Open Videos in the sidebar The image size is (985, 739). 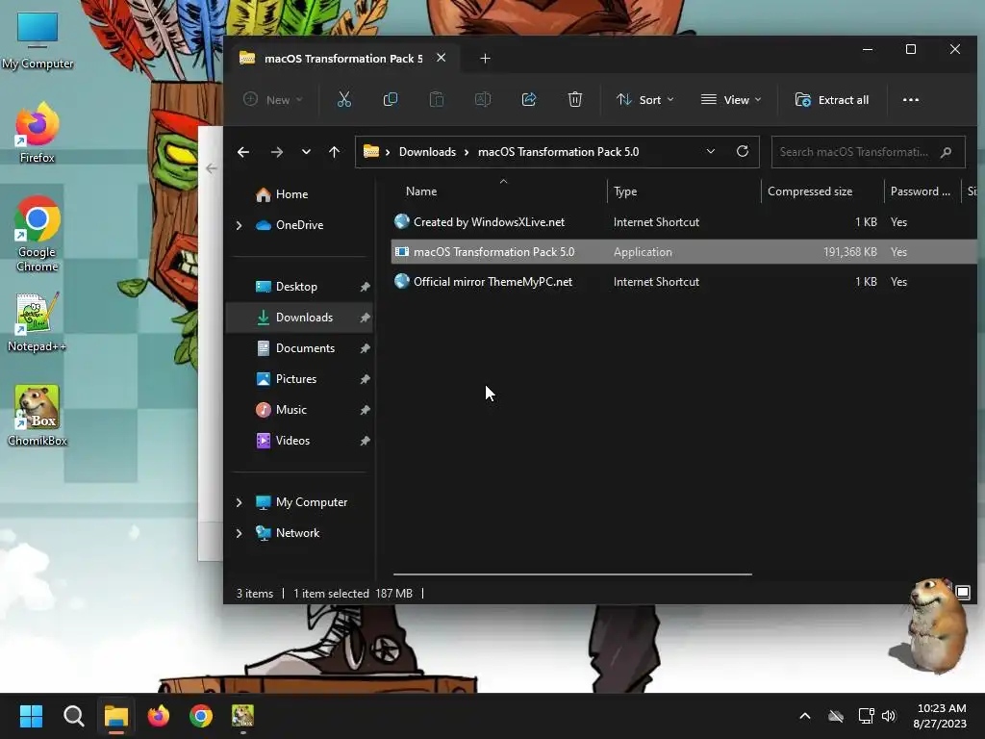point(292,441)
